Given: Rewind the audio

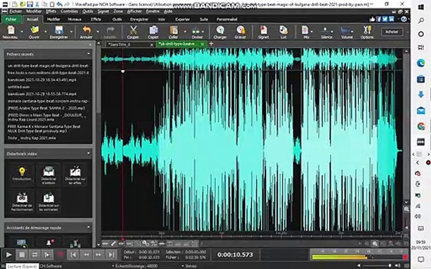Looking at the screenshot, I should click(x=86, y=255).
